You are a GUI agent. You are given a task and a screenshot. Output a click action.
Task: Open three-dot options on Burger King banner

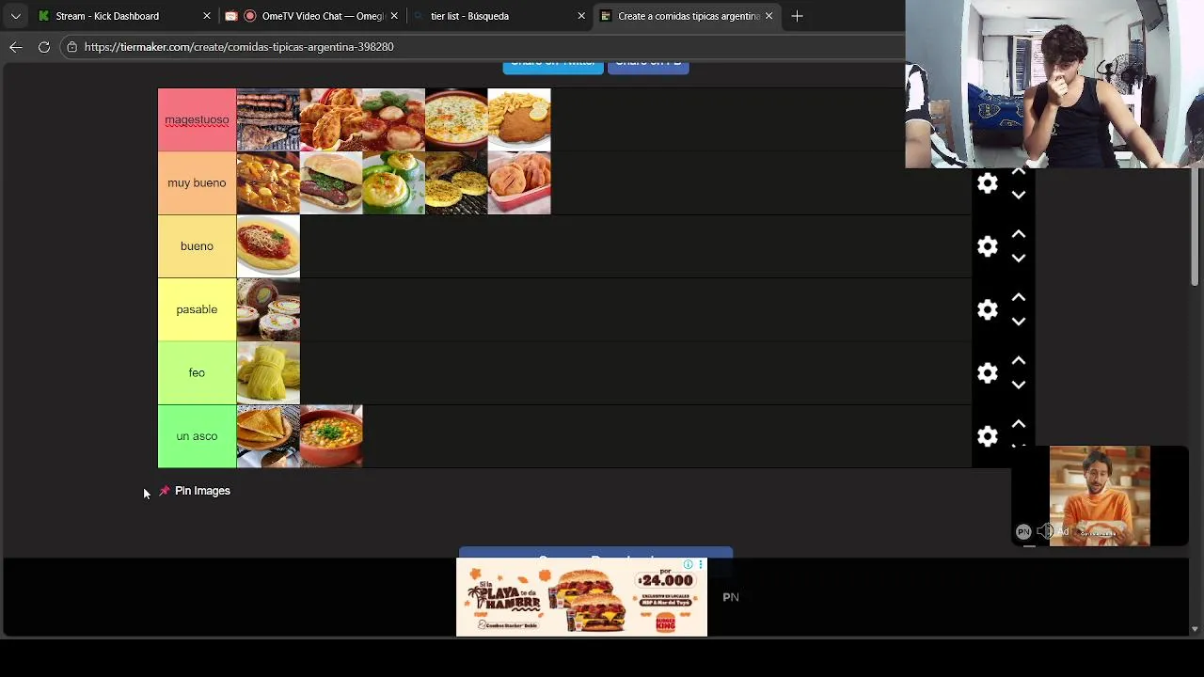[701, 564]
